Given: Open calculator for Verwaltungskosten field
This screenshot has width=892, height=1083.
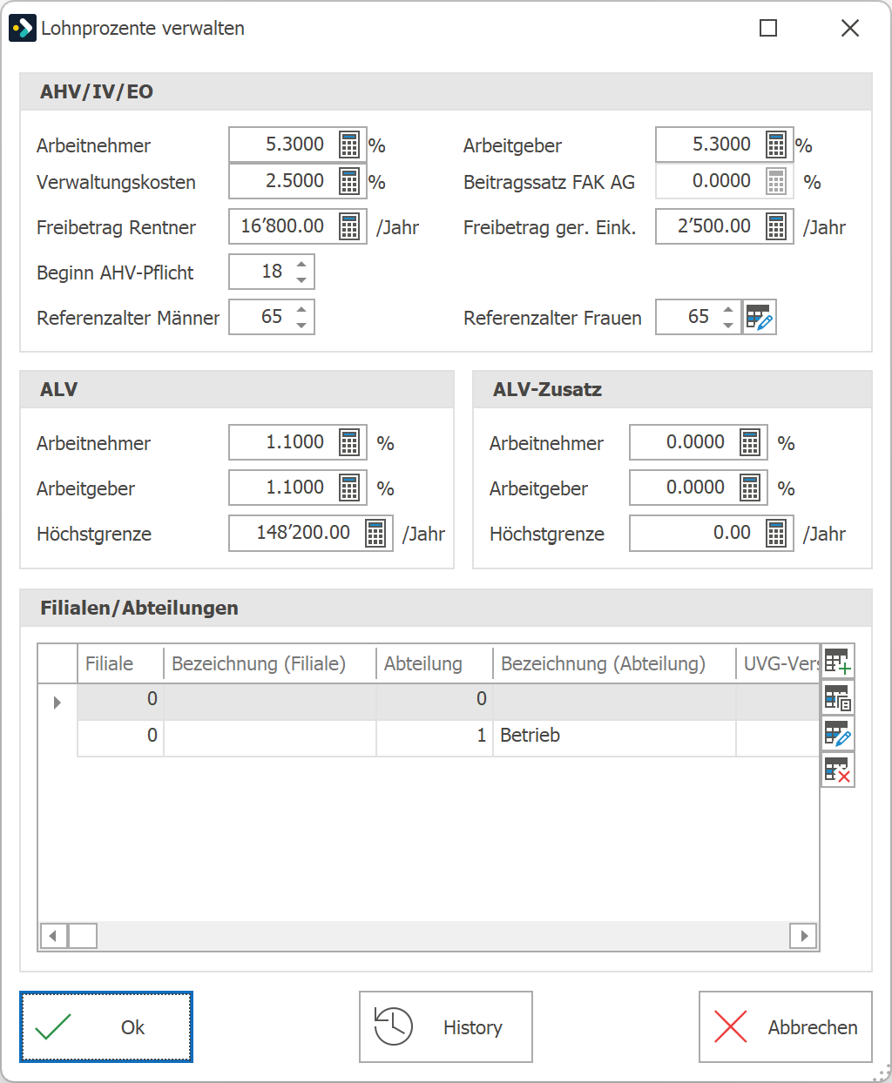Looking at the screenshot, I should tap(349, 181).
